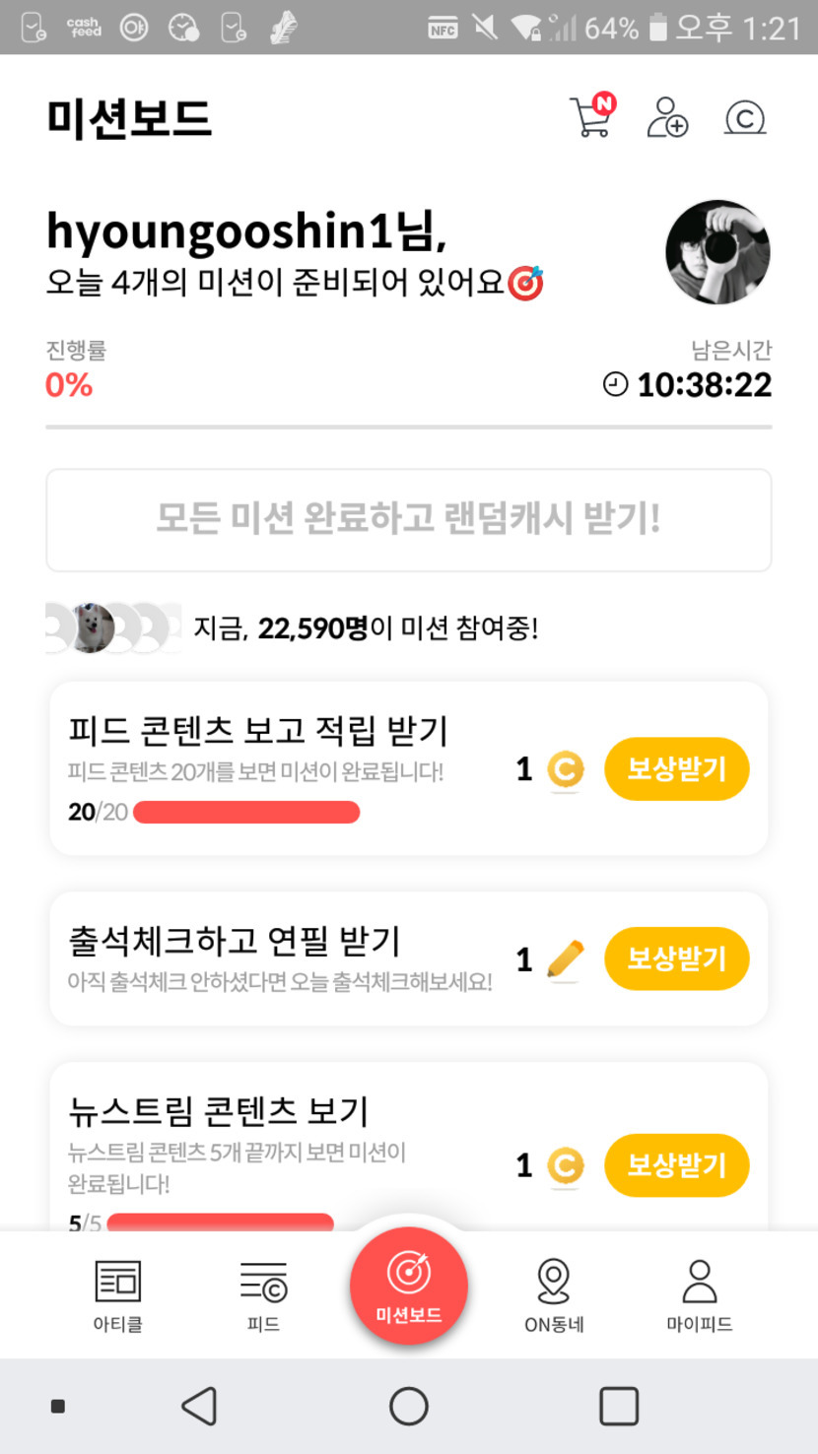
Task: Claim reward for feed content mission
Action: coord(676,768)
